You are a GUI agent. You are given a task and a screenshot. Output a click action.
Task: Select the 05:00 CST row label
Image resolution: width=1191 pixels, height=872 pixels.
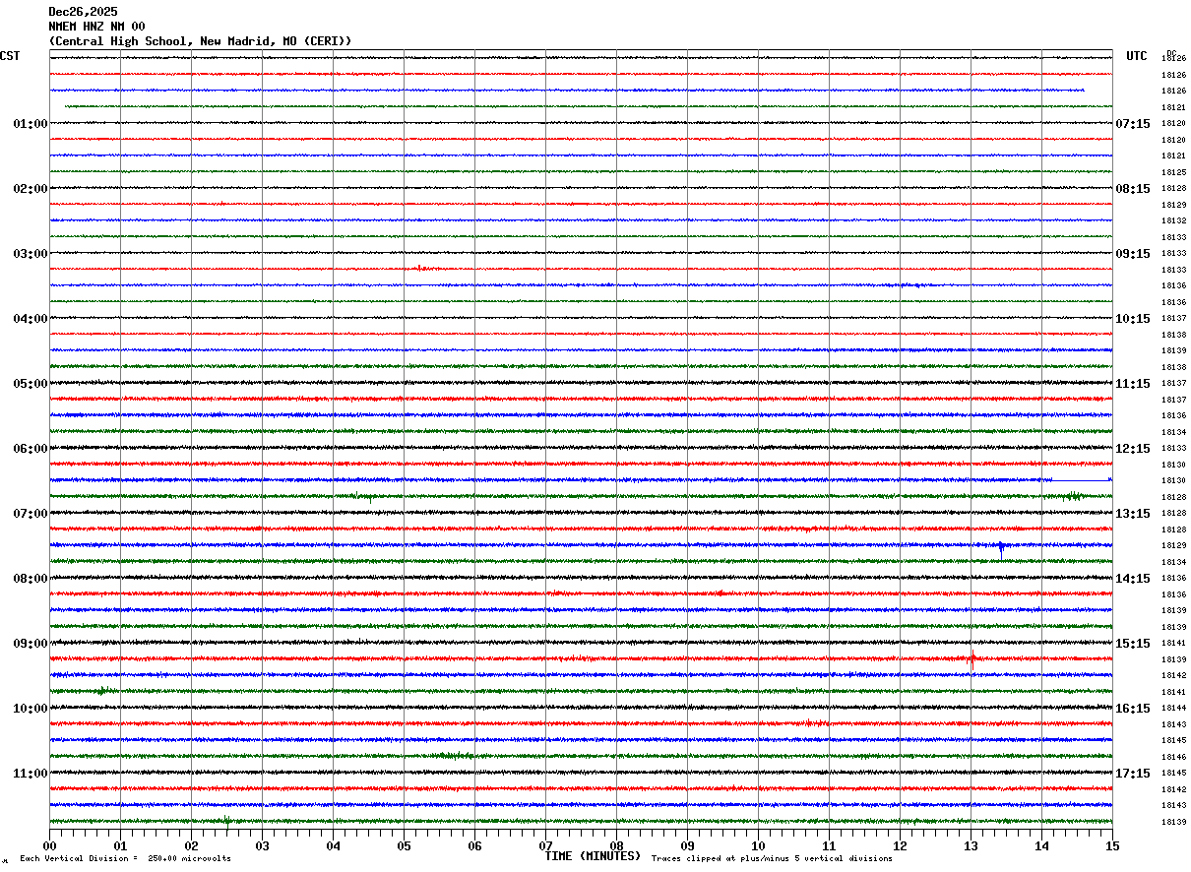(31, 384)
